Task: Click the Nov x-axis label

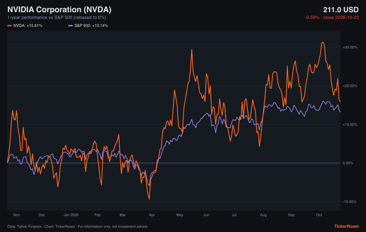Action: 16,215
